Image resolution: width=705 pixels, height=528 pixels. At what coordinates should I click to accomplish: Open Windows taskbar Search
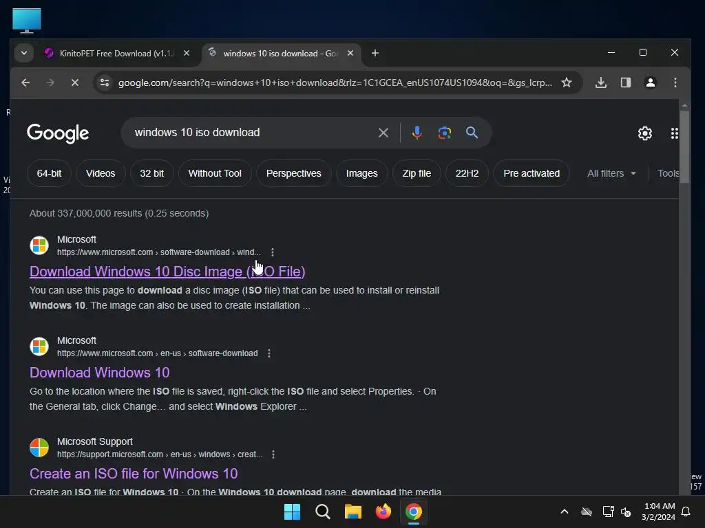323,511
